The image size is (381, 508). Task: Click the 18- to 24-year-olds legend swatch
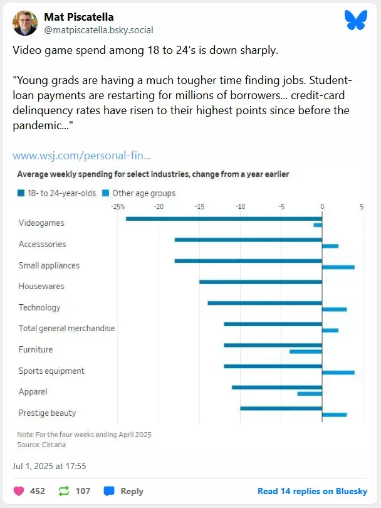point(21,193)
